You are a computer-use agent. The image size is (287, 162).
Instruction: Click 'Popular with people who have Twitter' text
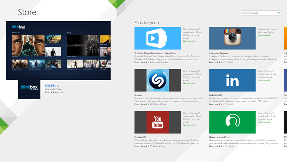268,31
